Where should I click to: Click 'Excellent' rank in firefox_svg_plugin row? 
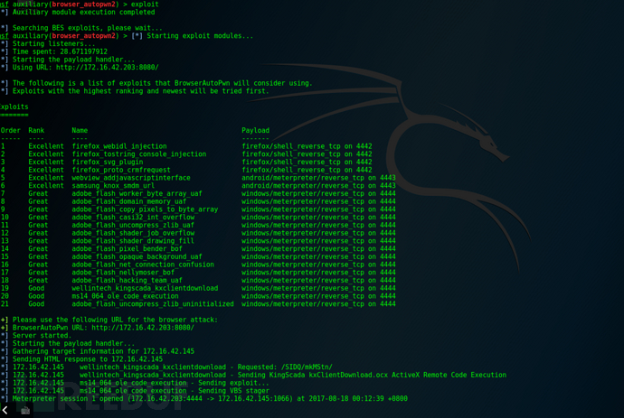[x=46, y=163]
